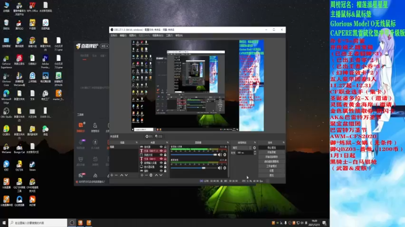Viewport: 405px width, 227px height.
Task: Adjust 桌面音频 volume slider
Action: [x=194, y=168]
